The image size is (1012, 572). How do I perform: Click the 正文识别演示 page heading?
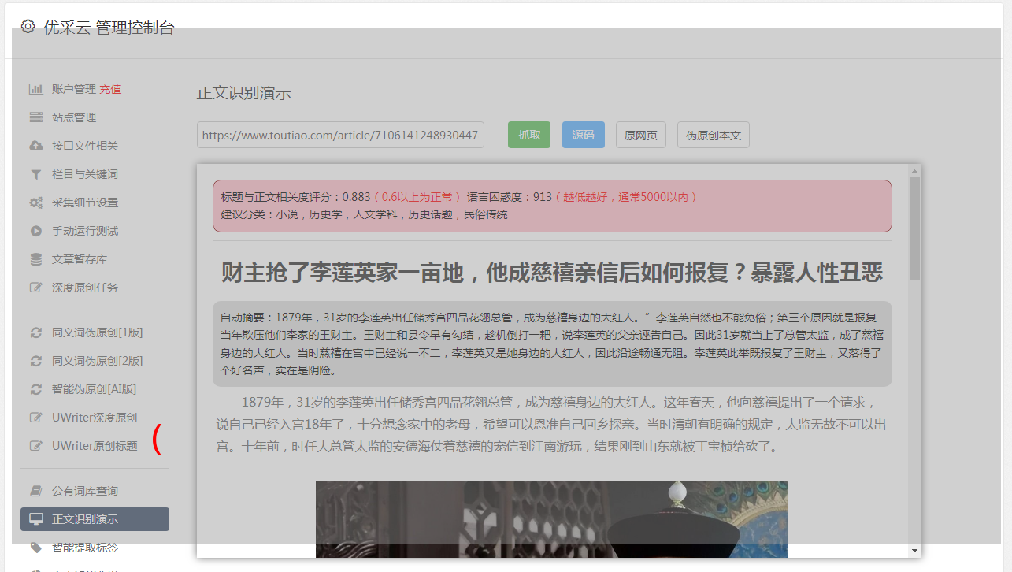(244, 93)
